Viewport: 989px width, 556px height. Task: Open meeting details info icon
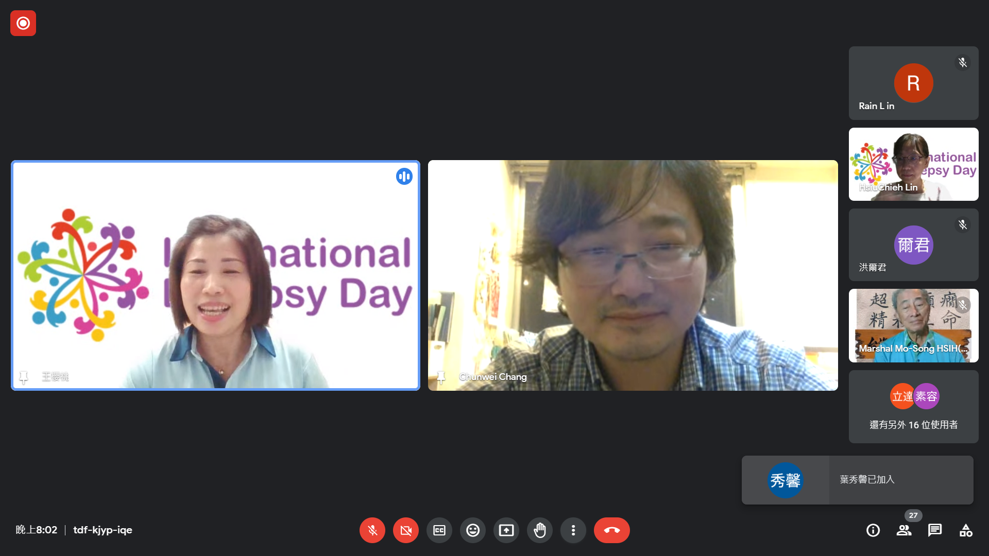873,530
